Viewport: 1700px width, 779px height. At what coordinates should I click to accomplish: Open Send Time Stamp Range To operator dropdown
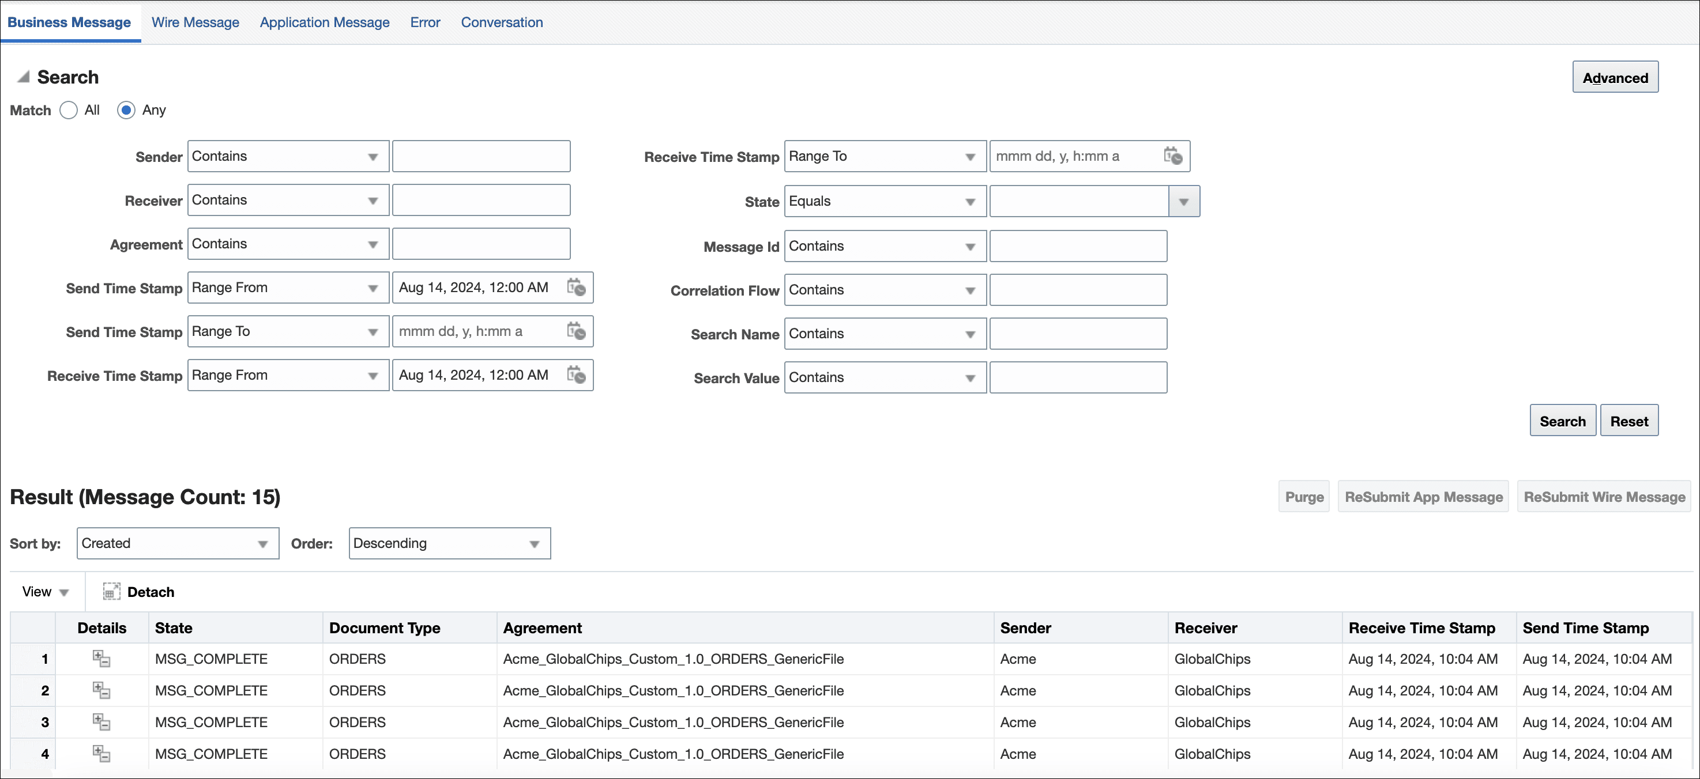point(288,331)
